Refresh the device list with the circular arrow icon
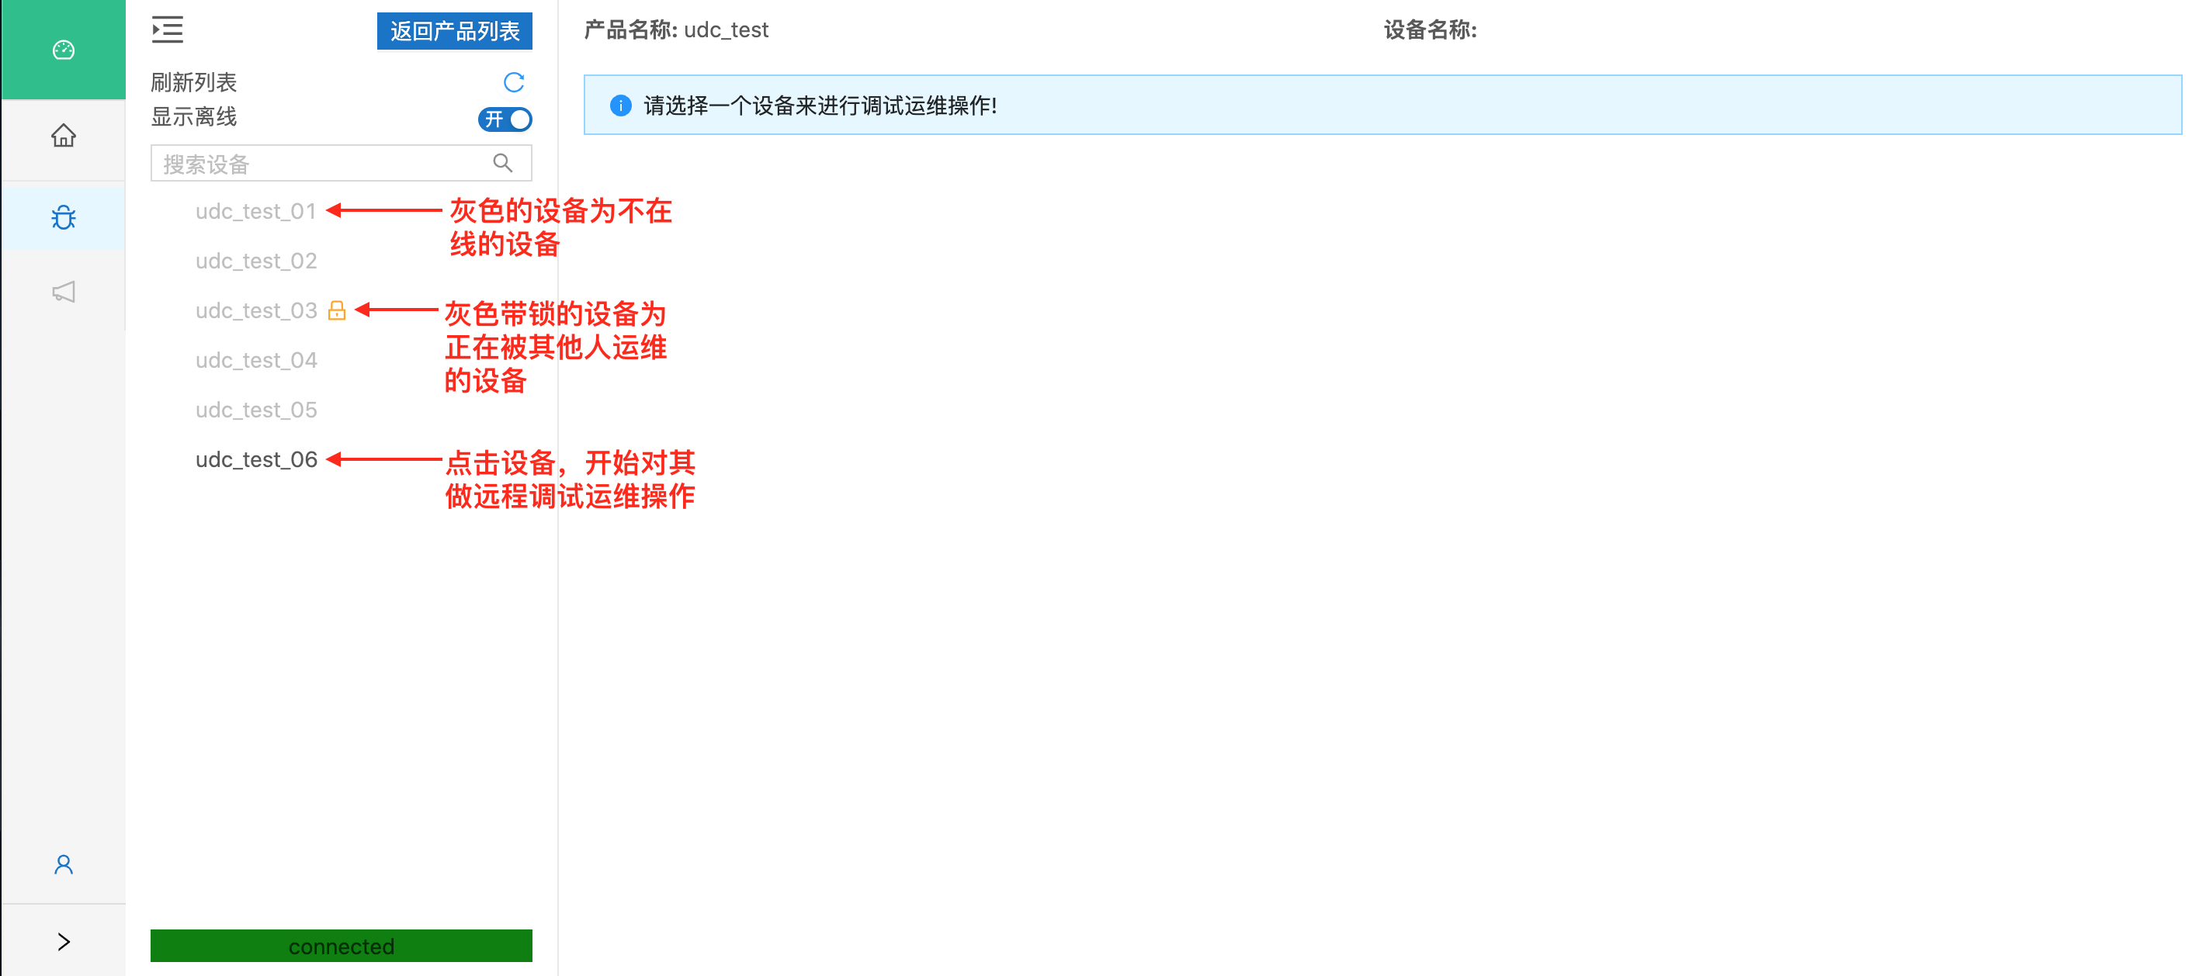This screenshot has width=2206, height=976. click(514, 82)
